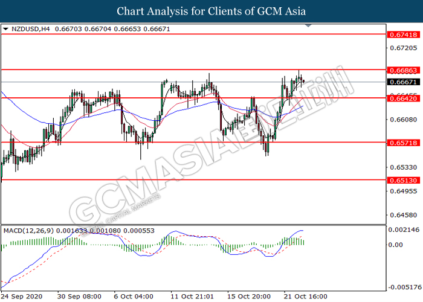
Task: Click the MACD zero level 0.00 label
Action: (396, 245)
